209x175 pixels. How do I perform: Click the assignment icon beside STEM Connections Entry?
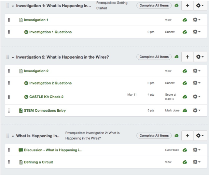tap(21, 110)
